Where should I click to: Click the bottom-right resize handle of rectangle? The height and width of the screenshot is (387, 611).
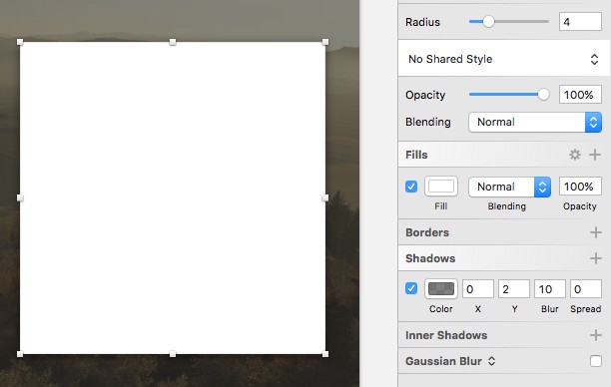pyautogui.click(x=325, y=354)
